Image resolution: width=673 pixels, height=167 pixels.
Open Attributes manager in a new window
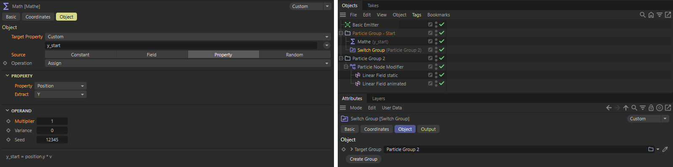tap(668, 108)
